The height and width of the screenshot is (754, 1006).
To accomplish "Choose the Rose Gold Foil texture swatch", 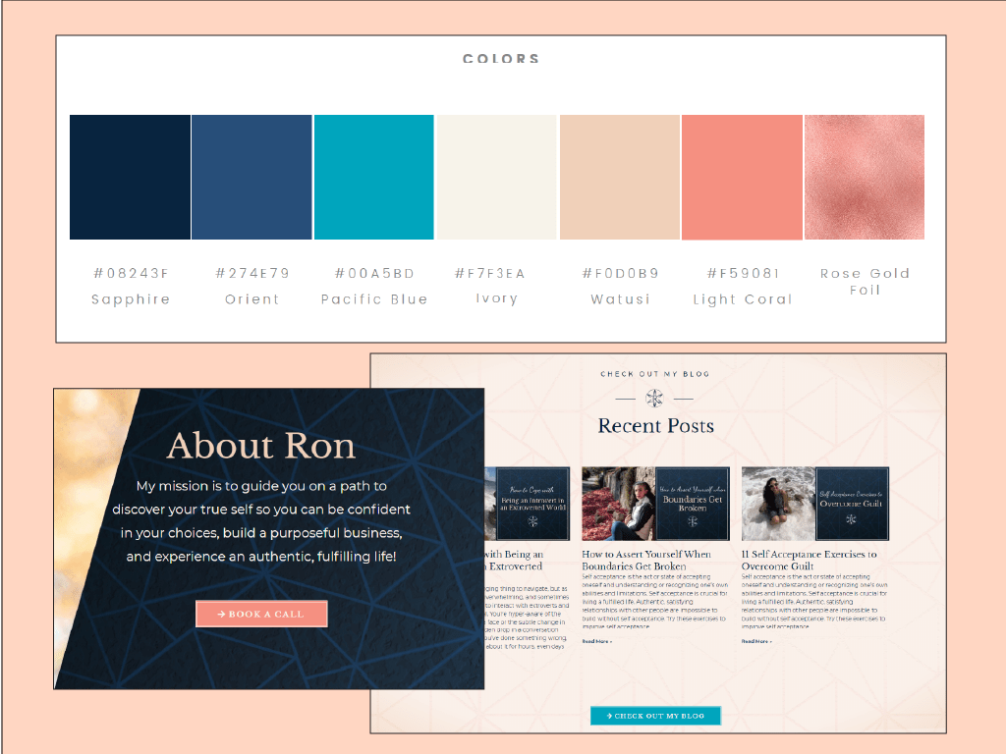I will pos(864,177).
